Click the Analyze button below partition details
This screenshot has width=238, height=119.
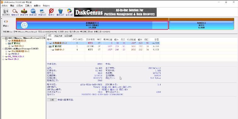pyautogui.click(x=52, y=100)
